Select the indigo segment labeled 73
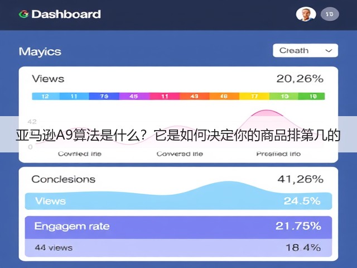The height and width of the screenshot is (268, 357). click(x=104, y=96)
